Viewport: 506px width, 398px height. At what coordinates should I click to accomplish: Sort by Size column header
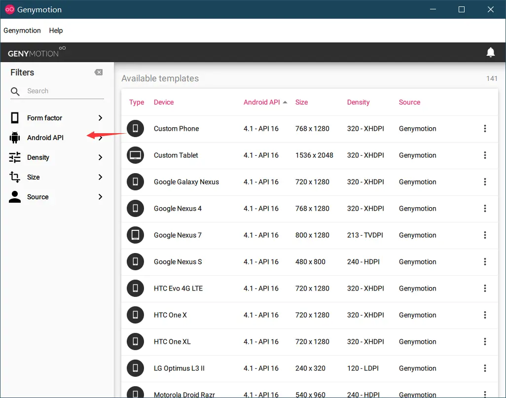point(301,102)
